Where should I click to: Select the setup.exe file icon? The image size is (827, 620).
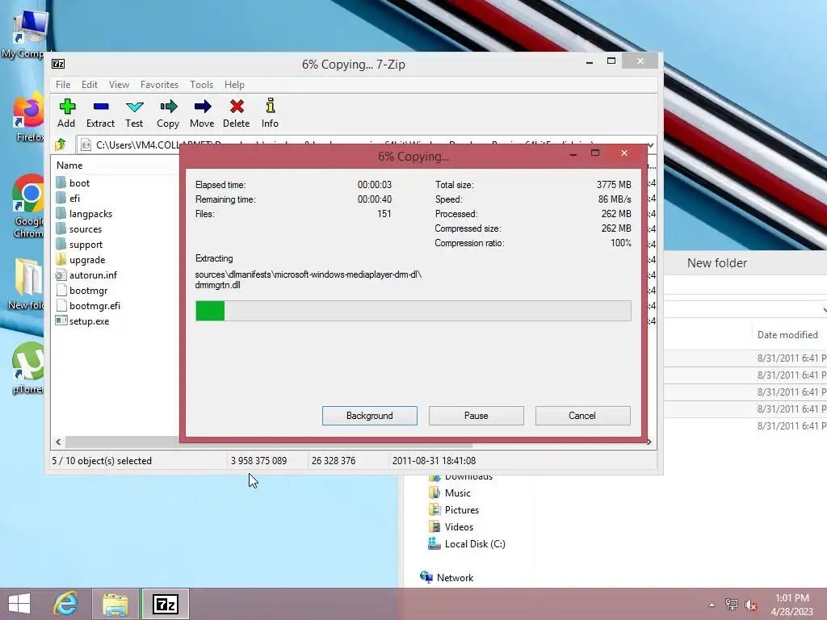click(x=61, y=320)
